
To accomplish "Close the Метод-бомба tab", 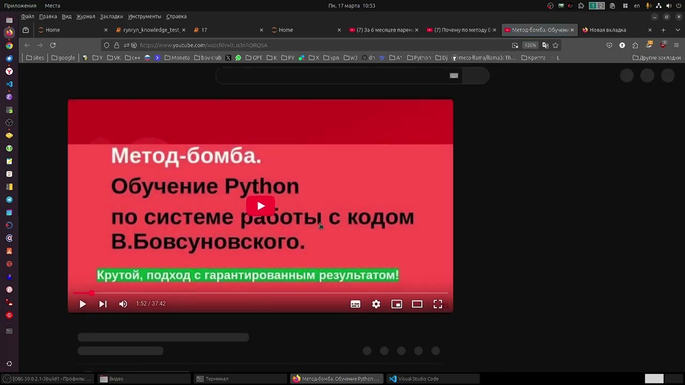I will pyautogui.click(x=572, y=30).
